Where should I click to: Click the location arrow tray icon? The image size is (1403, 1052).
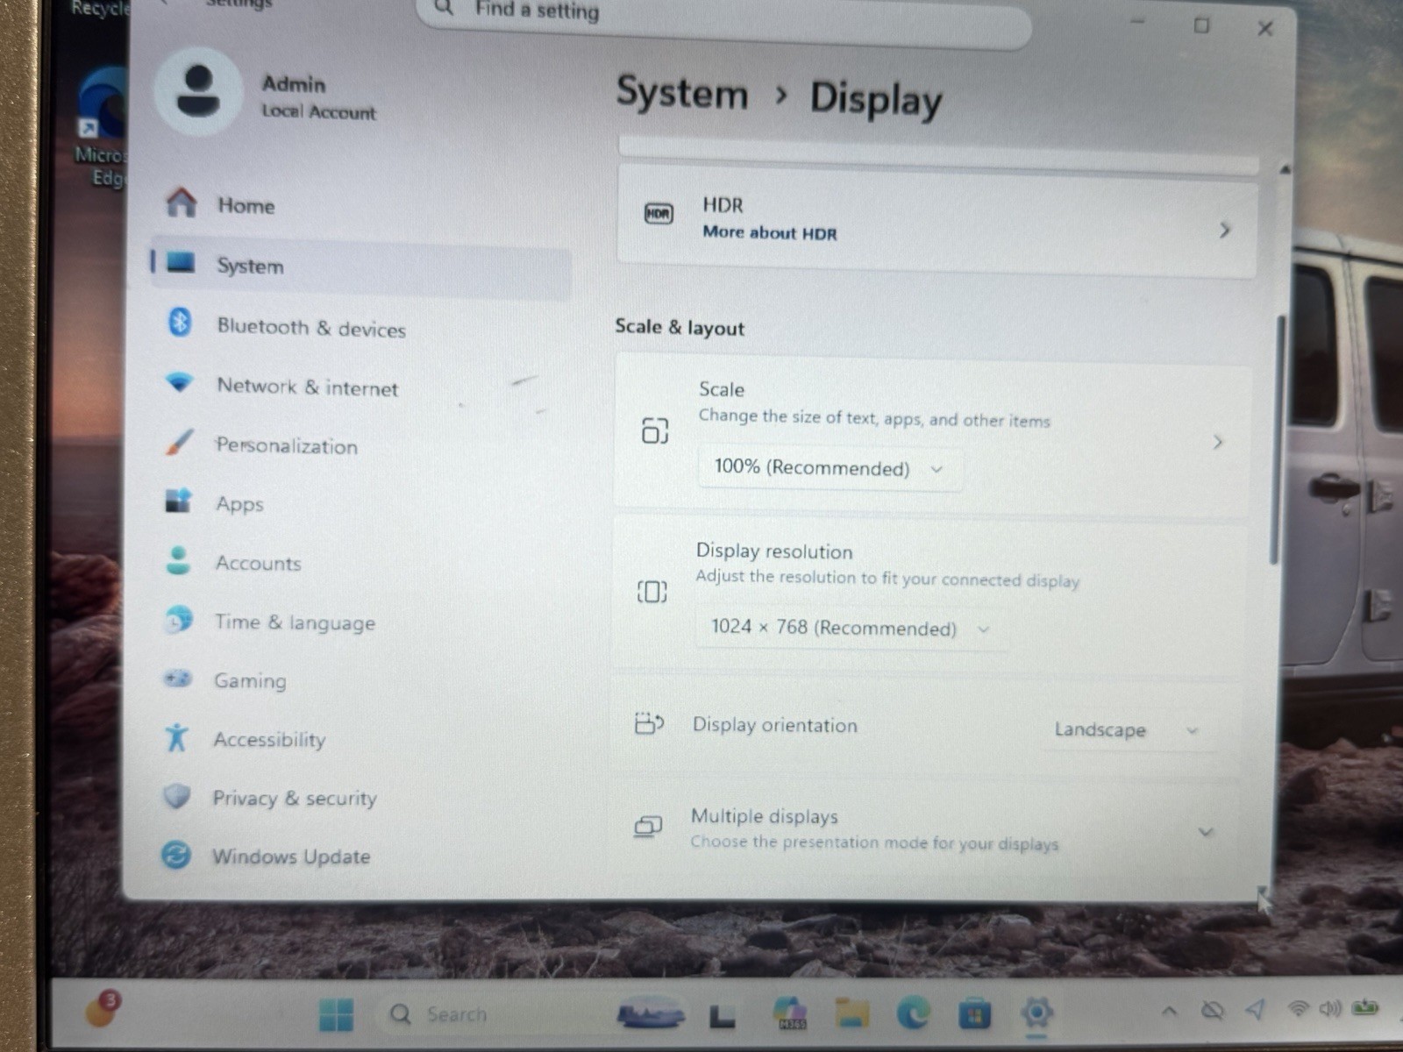[x=1256, y=1010]
